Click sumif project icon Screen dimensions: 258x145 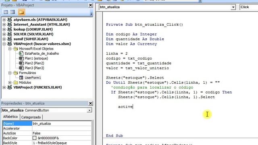pyautogui.click(x=10, y=39)
